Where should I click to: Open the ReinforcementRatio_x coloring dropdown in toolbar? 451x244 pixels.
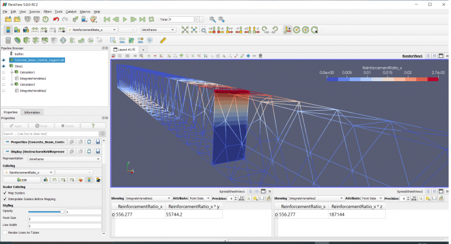point(91,30)
